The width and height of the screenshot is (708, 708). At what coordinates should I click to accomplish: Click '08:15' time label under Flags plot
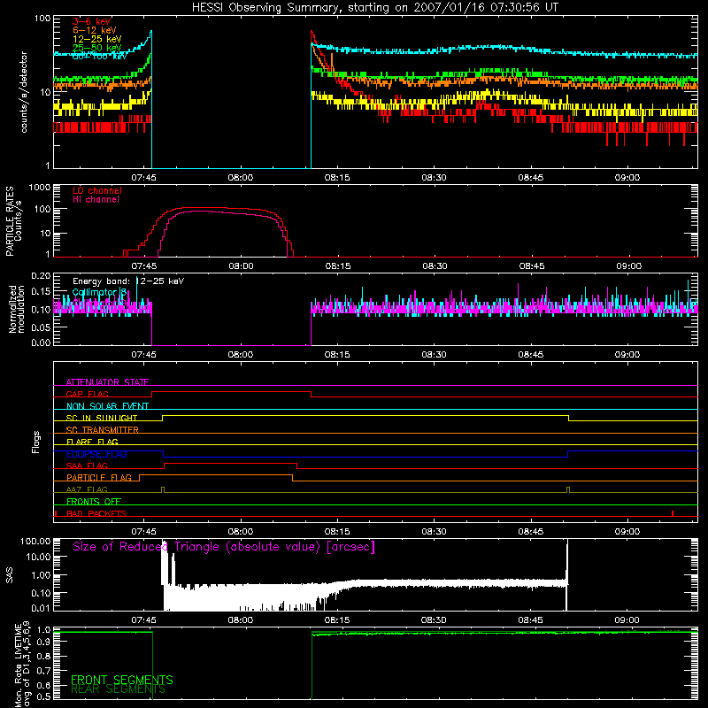point(338,532)
